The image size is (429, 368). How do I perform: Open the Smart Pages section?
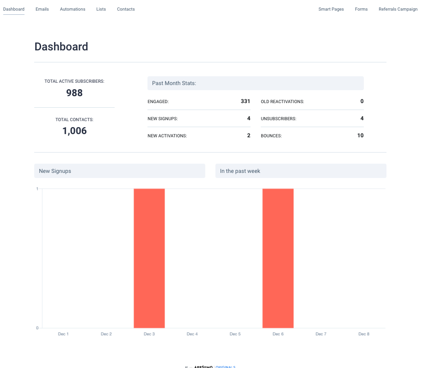(331, 9)
